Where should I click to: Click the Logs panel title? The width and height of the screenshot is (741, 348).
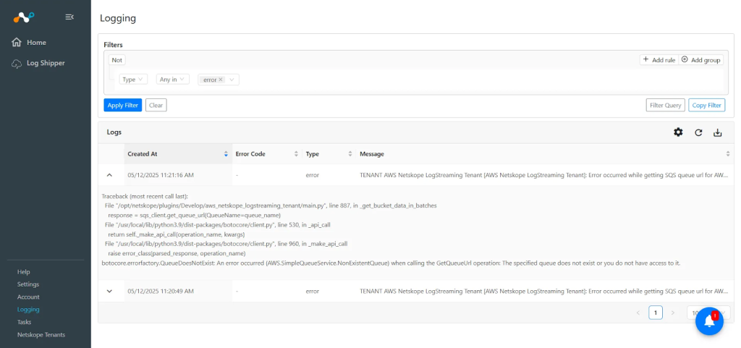pos(114,132)
